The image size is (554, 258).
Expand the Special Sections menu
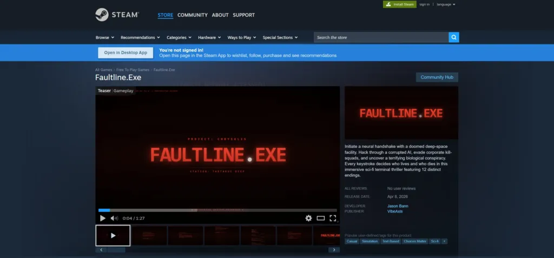click(280, 37)
